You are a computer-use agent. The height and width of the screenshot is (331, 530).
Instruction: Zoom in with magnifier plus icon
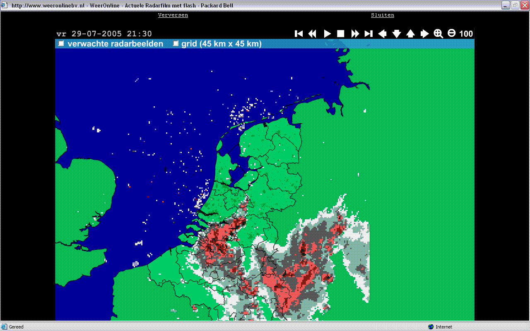click(438, 34)
